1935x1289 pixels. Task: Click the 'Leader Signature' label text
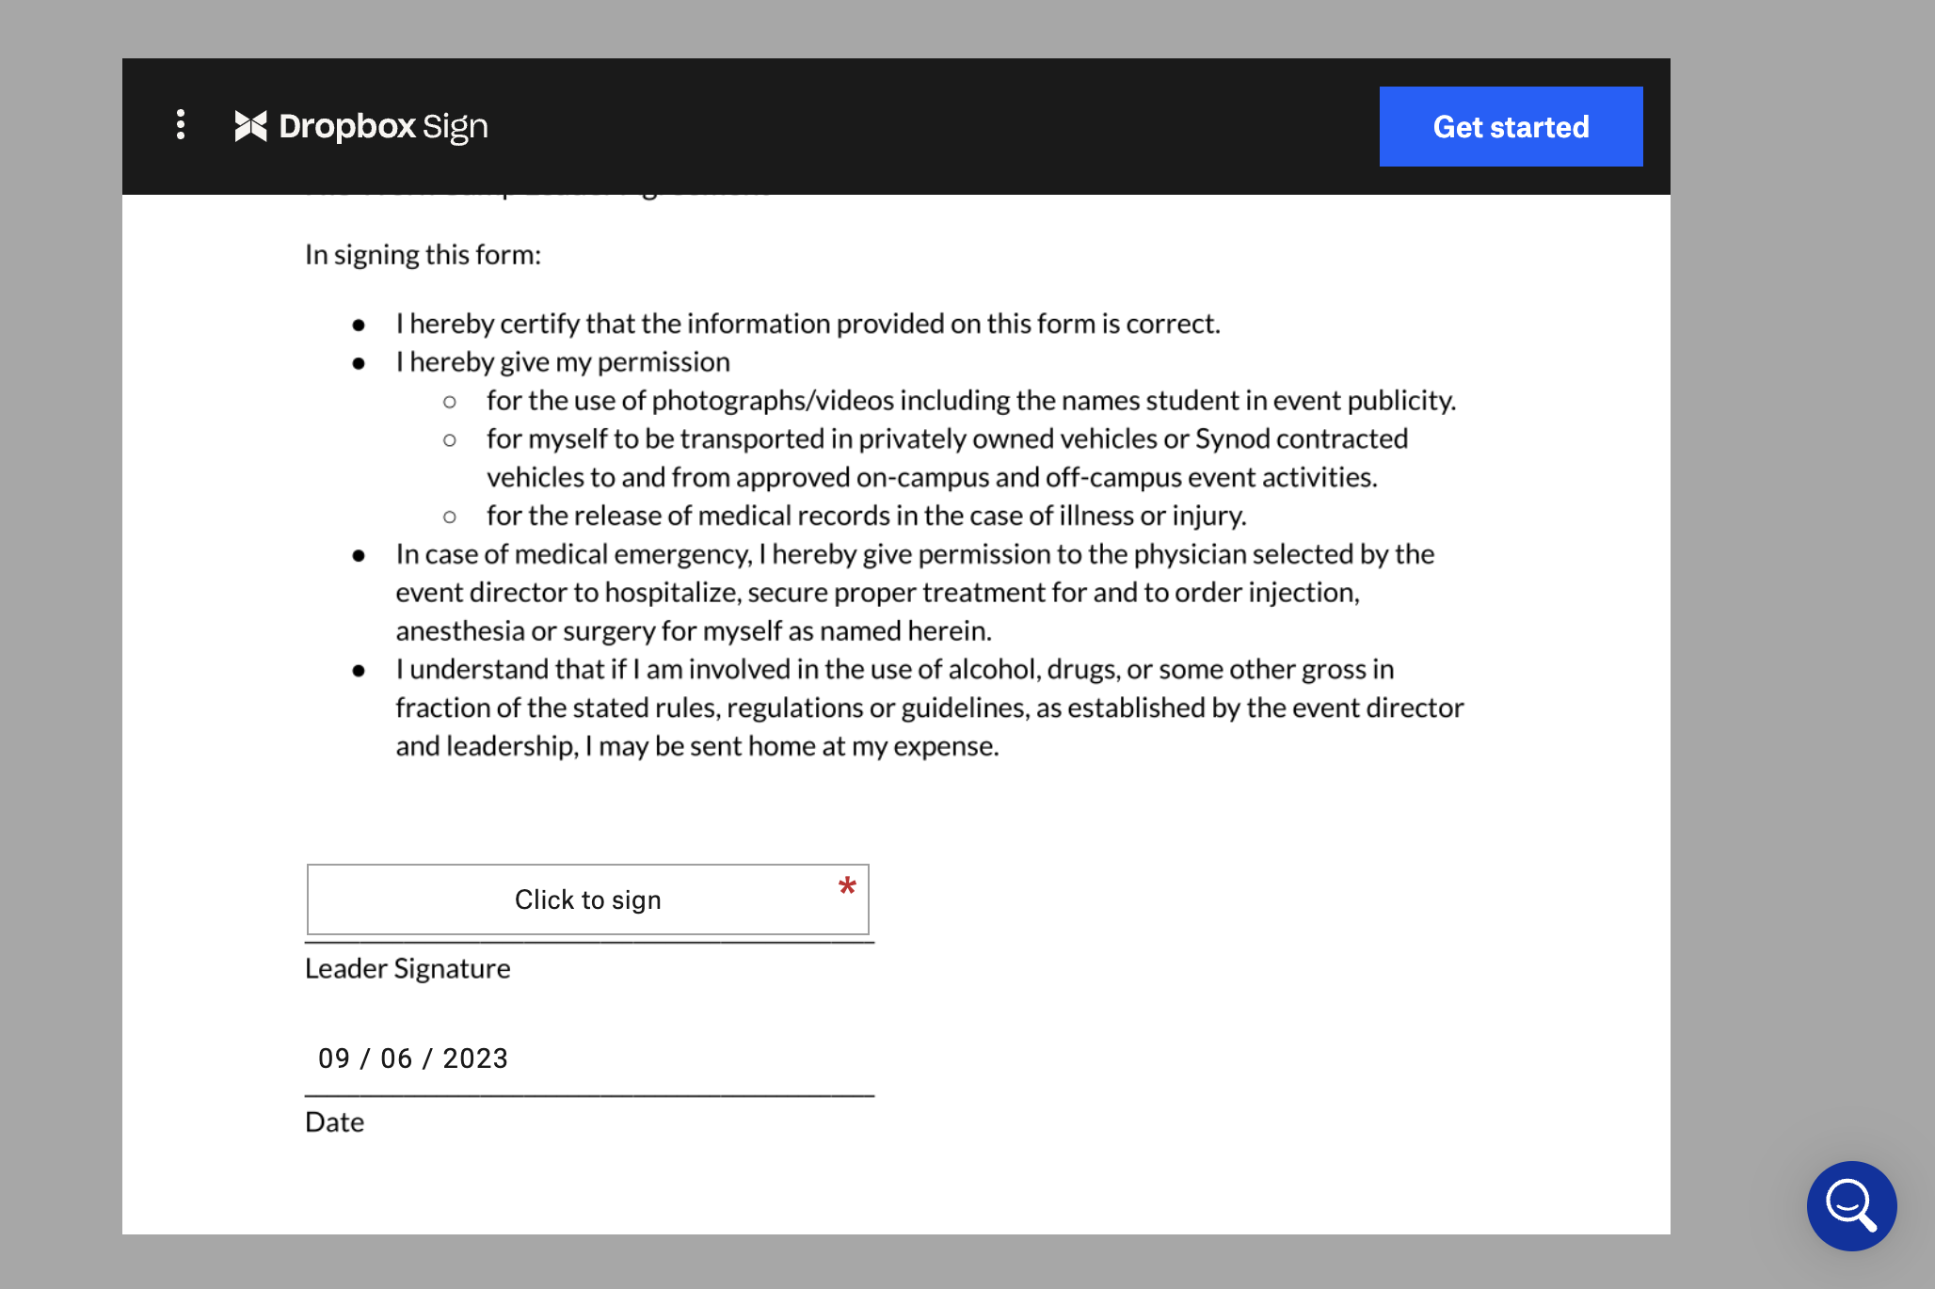coord(408,968)
